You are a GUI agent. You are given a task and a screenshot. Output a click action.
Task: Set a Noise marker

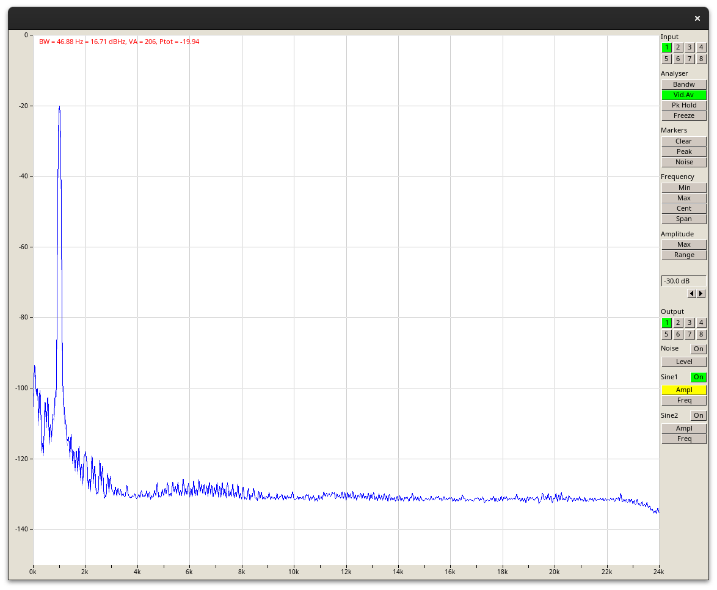[684, 162]
